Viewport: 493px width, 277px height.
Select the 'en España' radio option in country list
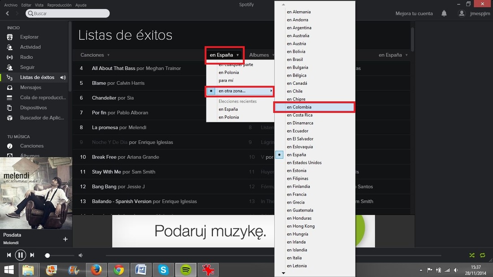(279, 155)
